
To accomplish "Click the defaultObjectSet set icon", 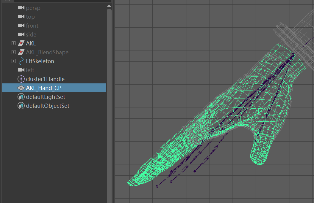I will (21, 106).
